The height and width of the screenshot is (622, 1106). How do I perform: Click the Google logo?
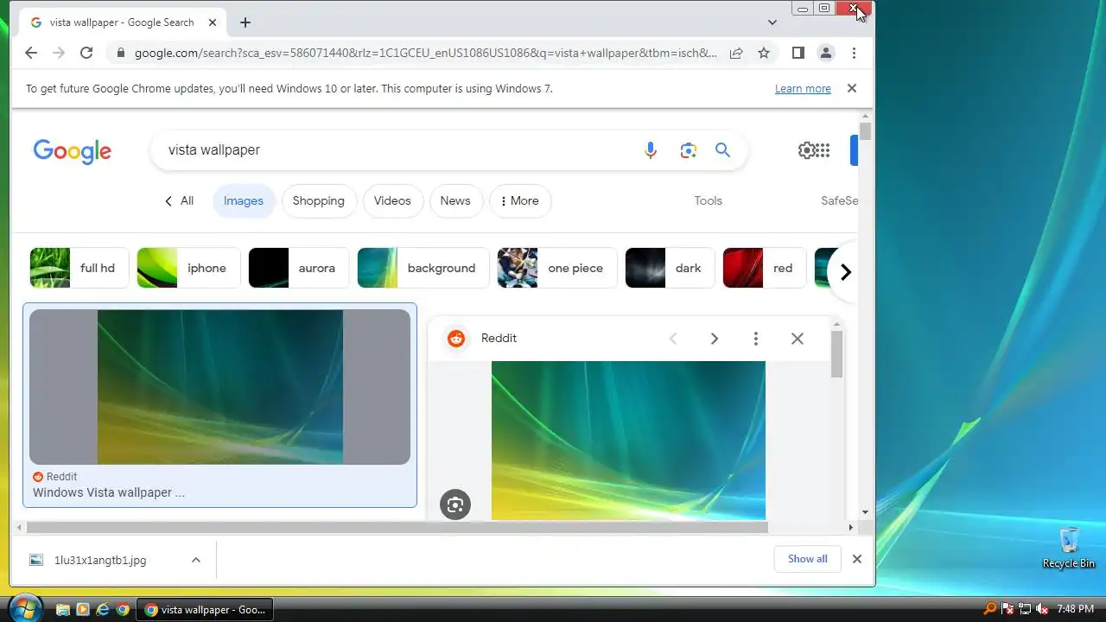tap(73, 151)
